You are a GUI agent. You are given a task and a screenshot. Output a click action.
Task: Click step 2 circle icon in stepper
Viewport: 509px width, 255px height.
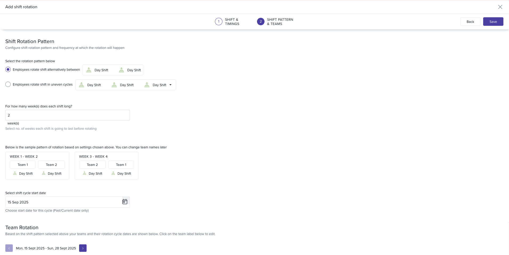tap(260, 22)
